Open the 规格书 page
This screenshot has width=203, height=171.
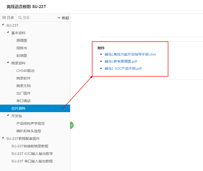pos(22,48)
